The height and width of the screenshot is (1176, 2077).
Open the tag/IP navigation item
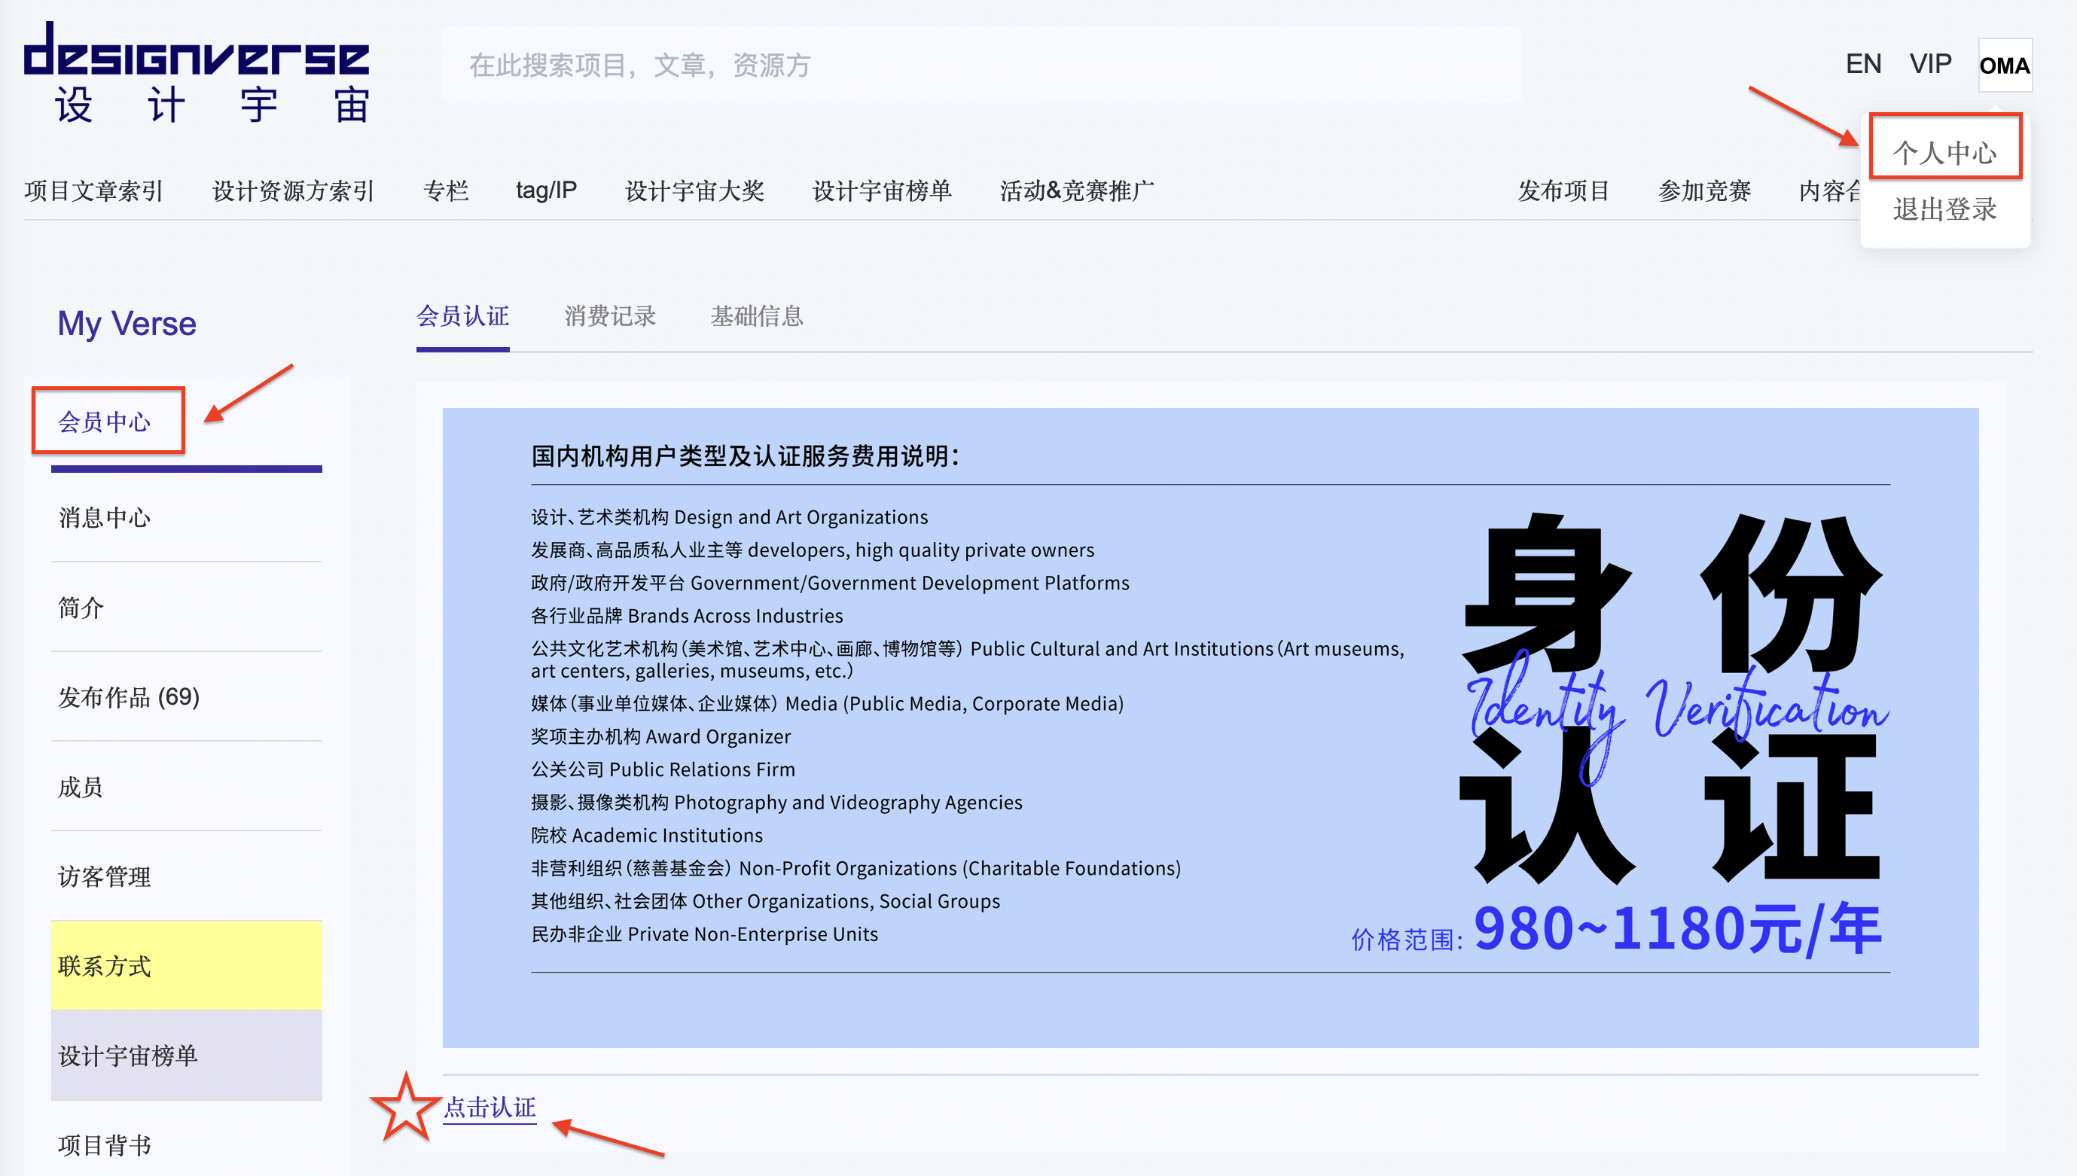click(x=546, y=191)
